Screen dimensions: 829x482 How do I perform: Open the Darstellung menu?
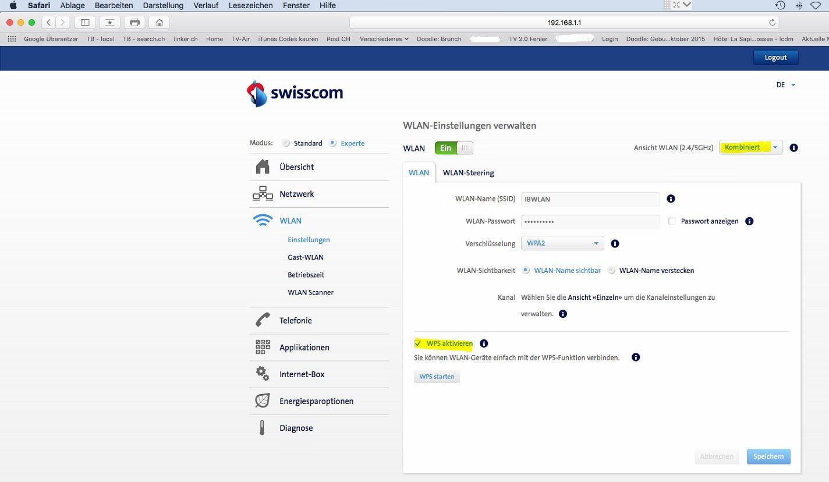(x=163, y=5)
